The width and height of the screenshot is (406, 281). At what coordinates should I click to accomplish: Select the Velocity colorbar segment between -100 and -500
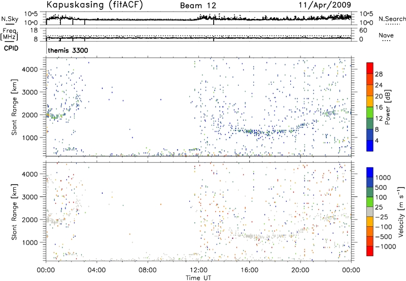point(370,231)
